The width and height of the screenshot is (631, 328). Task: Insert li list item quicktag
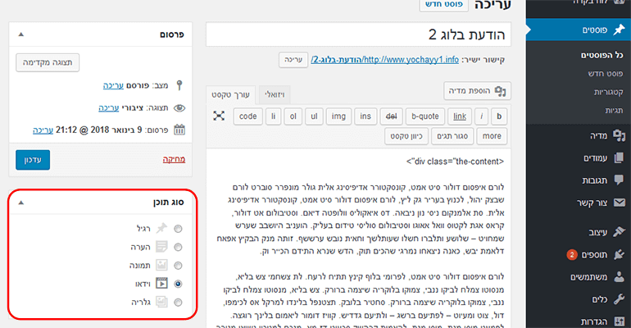click(x=273, y=116)
